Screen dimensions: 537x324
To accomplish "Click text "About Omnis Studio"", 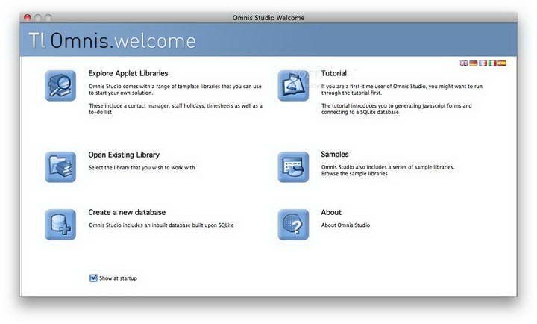I will [345, 225].
